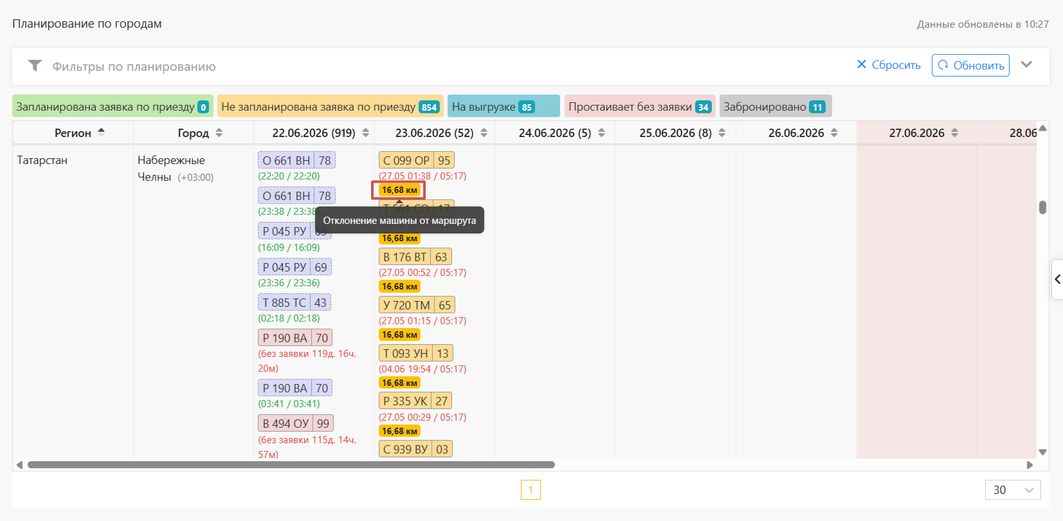This screenshot has width=1063, height=521.
Task: Open vehicle Т 093 УН 13 tag
Action: [x=416, y=353]
